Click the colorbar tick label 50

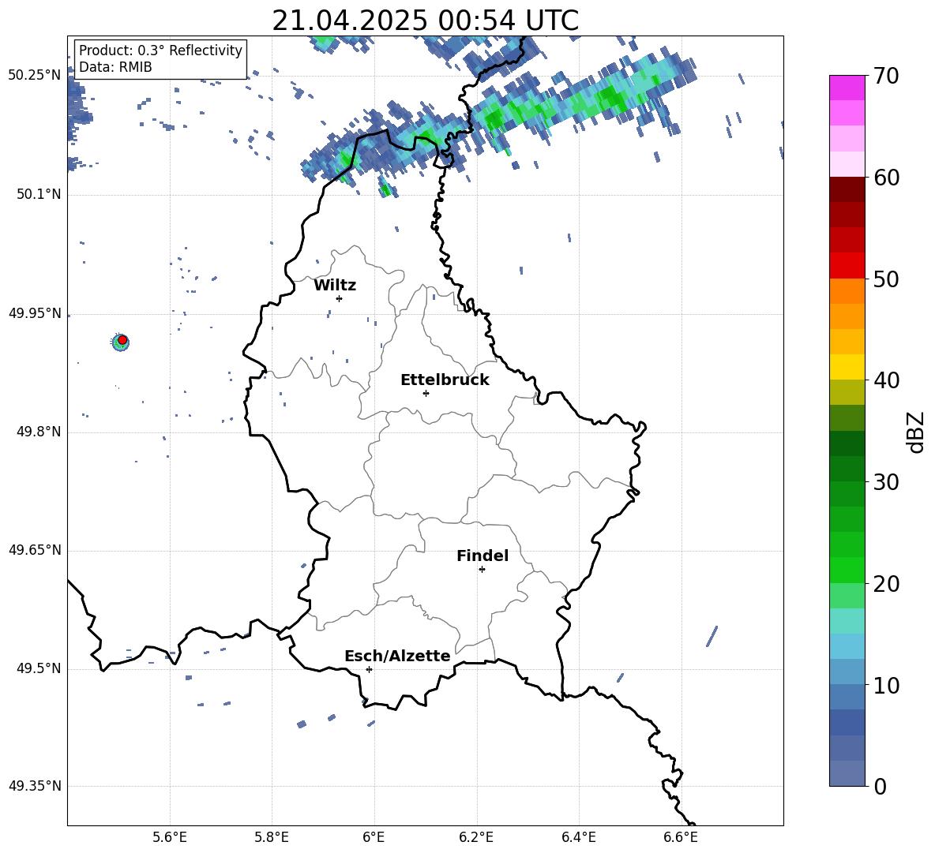tap(886, 279)
